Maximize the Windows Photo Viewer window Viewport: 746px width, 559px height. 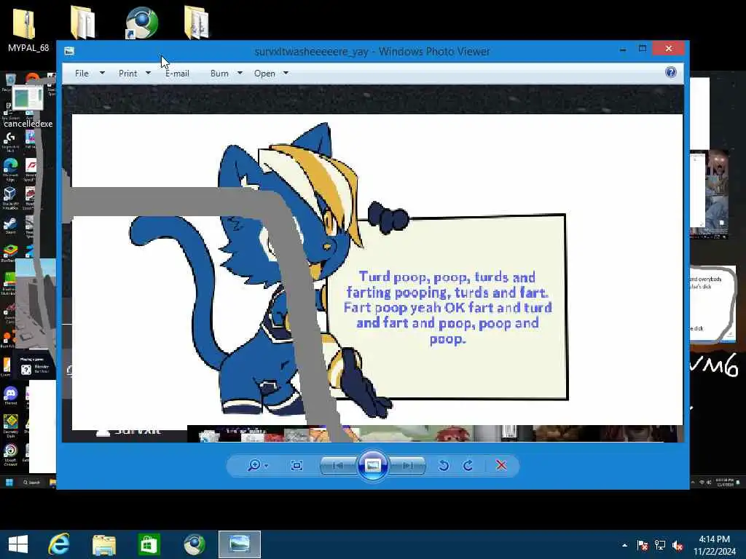click(643, 49)
